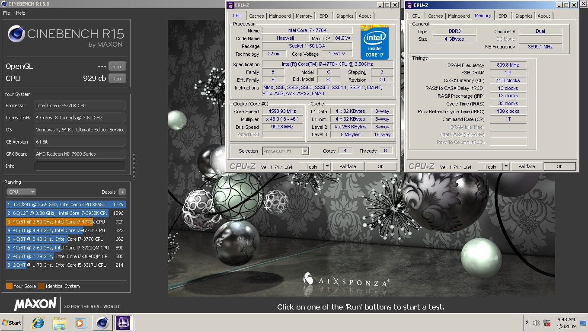Viewport: 588px width, 332px height.
Task: Click Validate in right CPU-Z window
Action: [x=527, y=166]
